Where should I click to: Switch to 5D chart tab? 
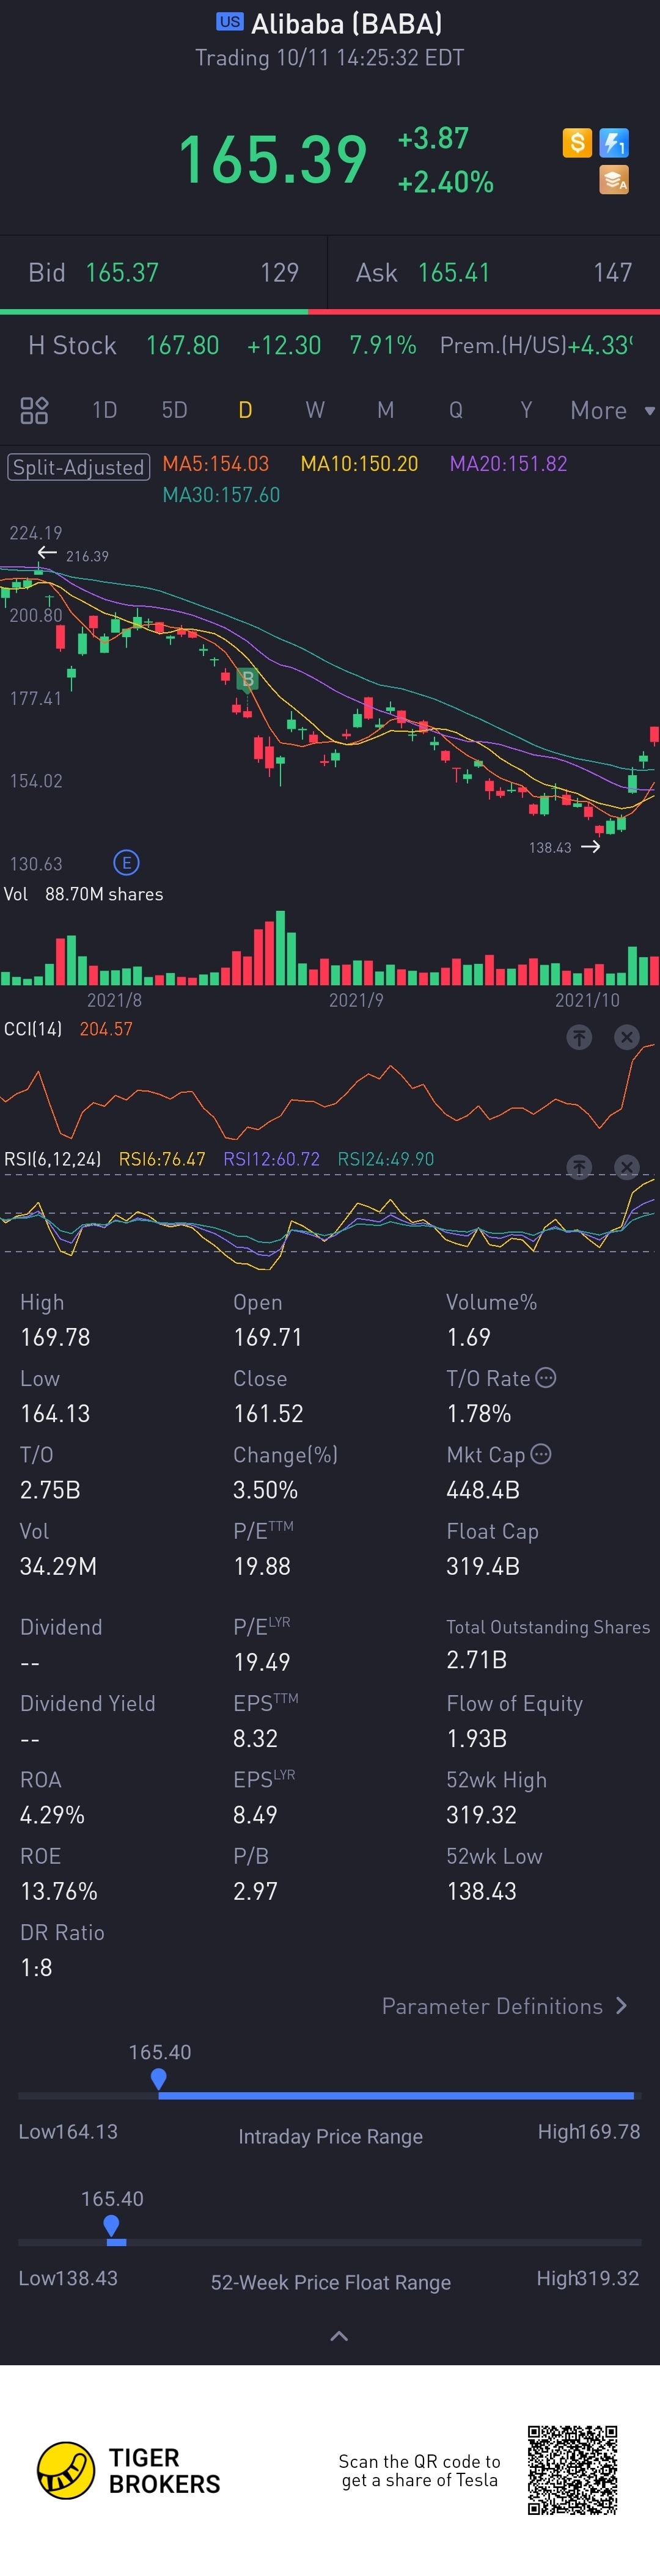pos(175,410)
